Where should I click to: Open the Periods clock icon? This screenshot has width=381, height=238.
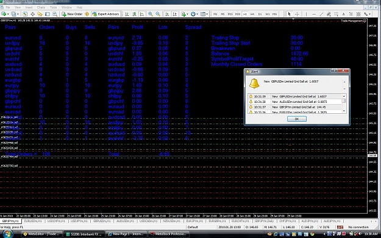[193, 14]
